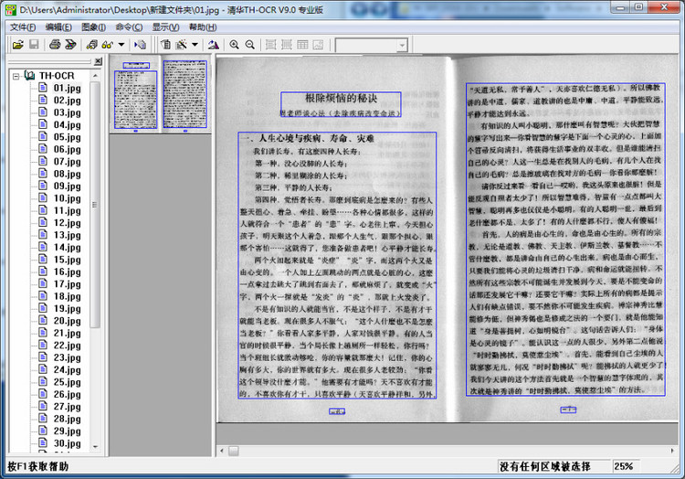
Task: Run recognition with the glasses icon
Action: coord(108,45)
